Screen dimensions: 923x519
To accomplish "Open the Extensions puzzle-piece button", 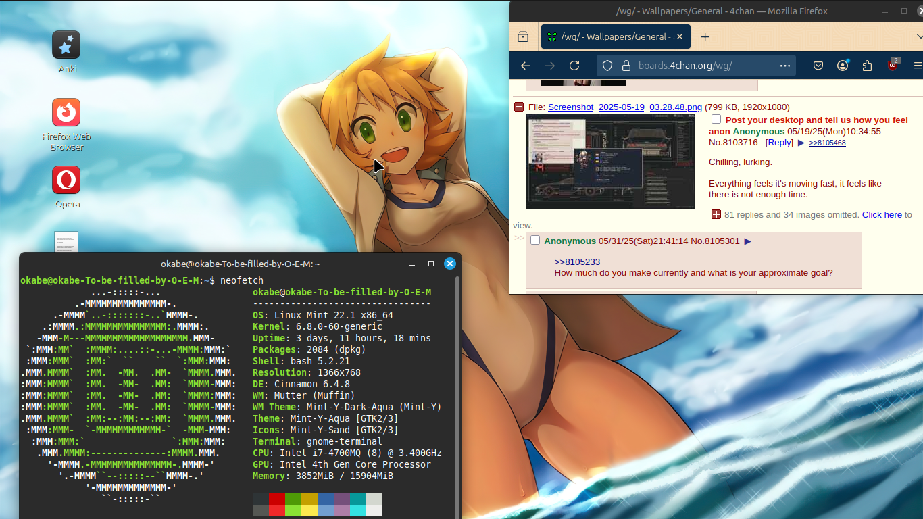I will pos(868,66).
